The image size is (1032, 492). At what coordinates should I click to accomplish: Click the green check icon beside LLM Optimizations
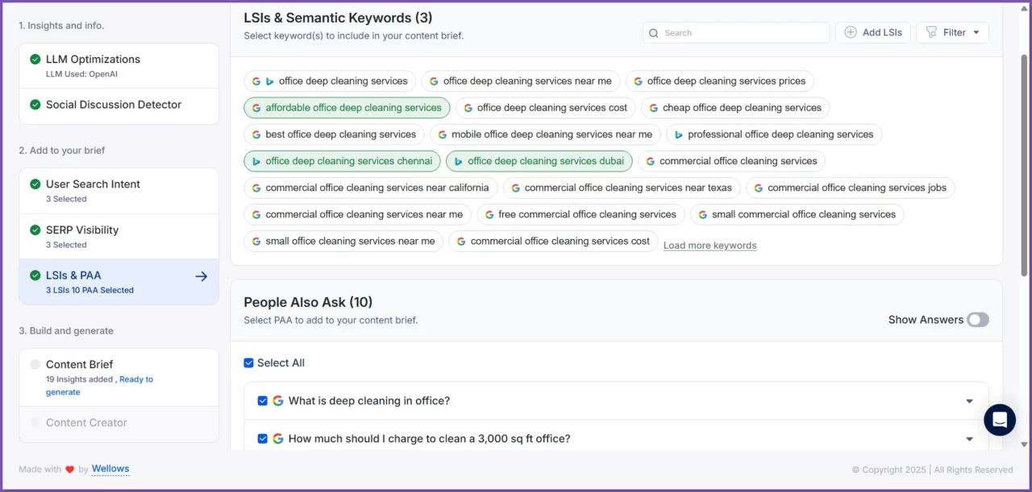(x=35, y=60)
